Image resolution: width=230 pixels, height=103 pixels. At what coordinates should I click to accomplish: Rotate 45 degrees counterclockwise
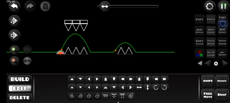[80, 96]
